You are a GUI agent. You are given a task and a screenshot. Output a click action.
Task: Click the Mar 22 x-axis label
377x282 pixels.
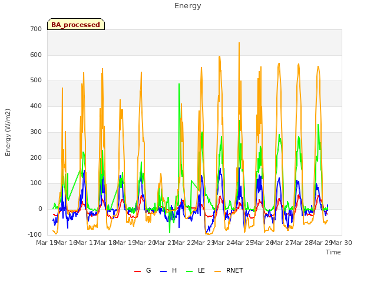pos(184,243)
